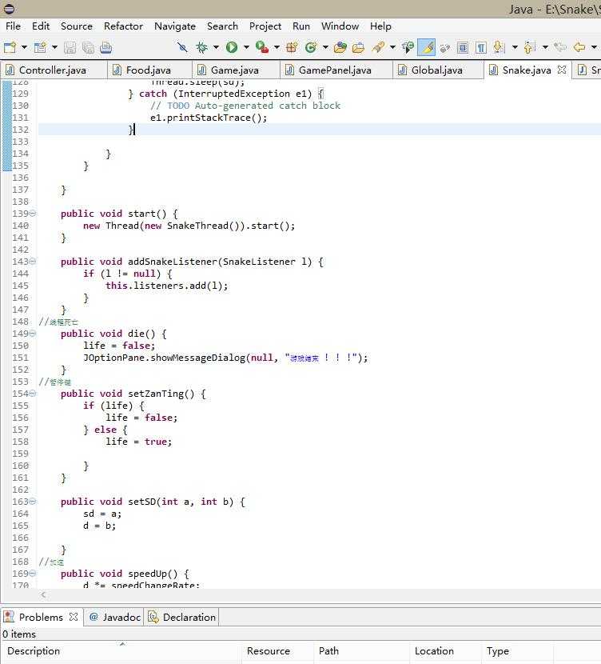Screen dimensions: 601x664
Task: Switch to Food.java editor tab
Action: pos(149,70)
